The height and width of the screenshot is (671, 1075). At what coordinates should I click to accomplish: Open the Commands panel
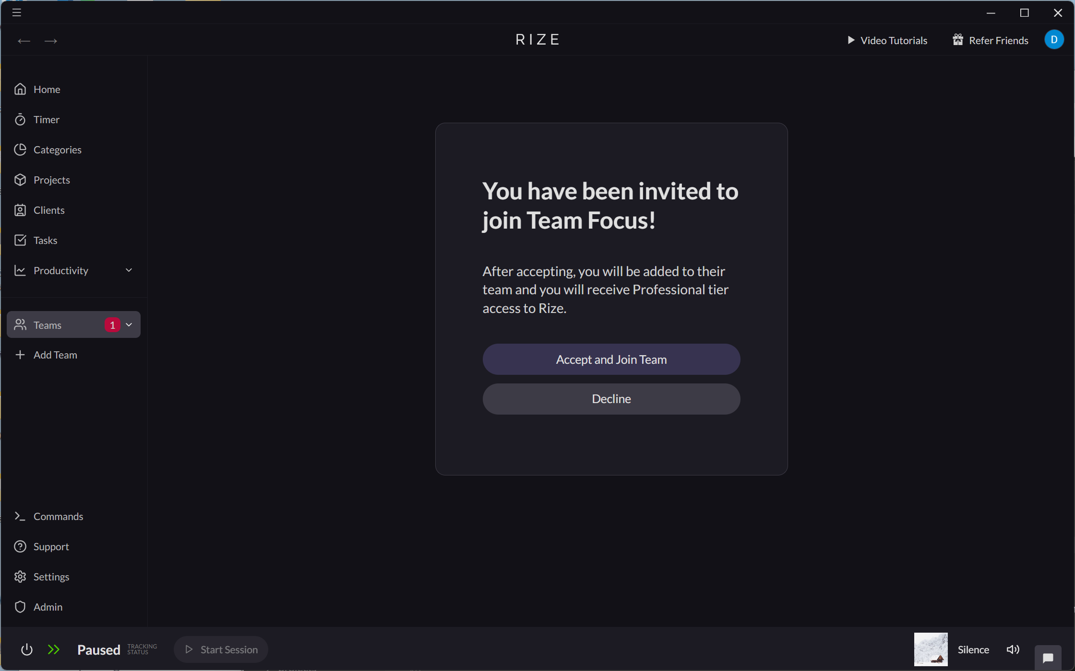[x=58, y=516]
